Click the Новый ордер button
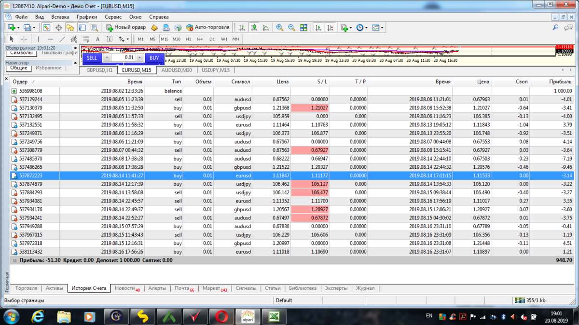Viewport: 579px width, 325px height. click(126, 27)
